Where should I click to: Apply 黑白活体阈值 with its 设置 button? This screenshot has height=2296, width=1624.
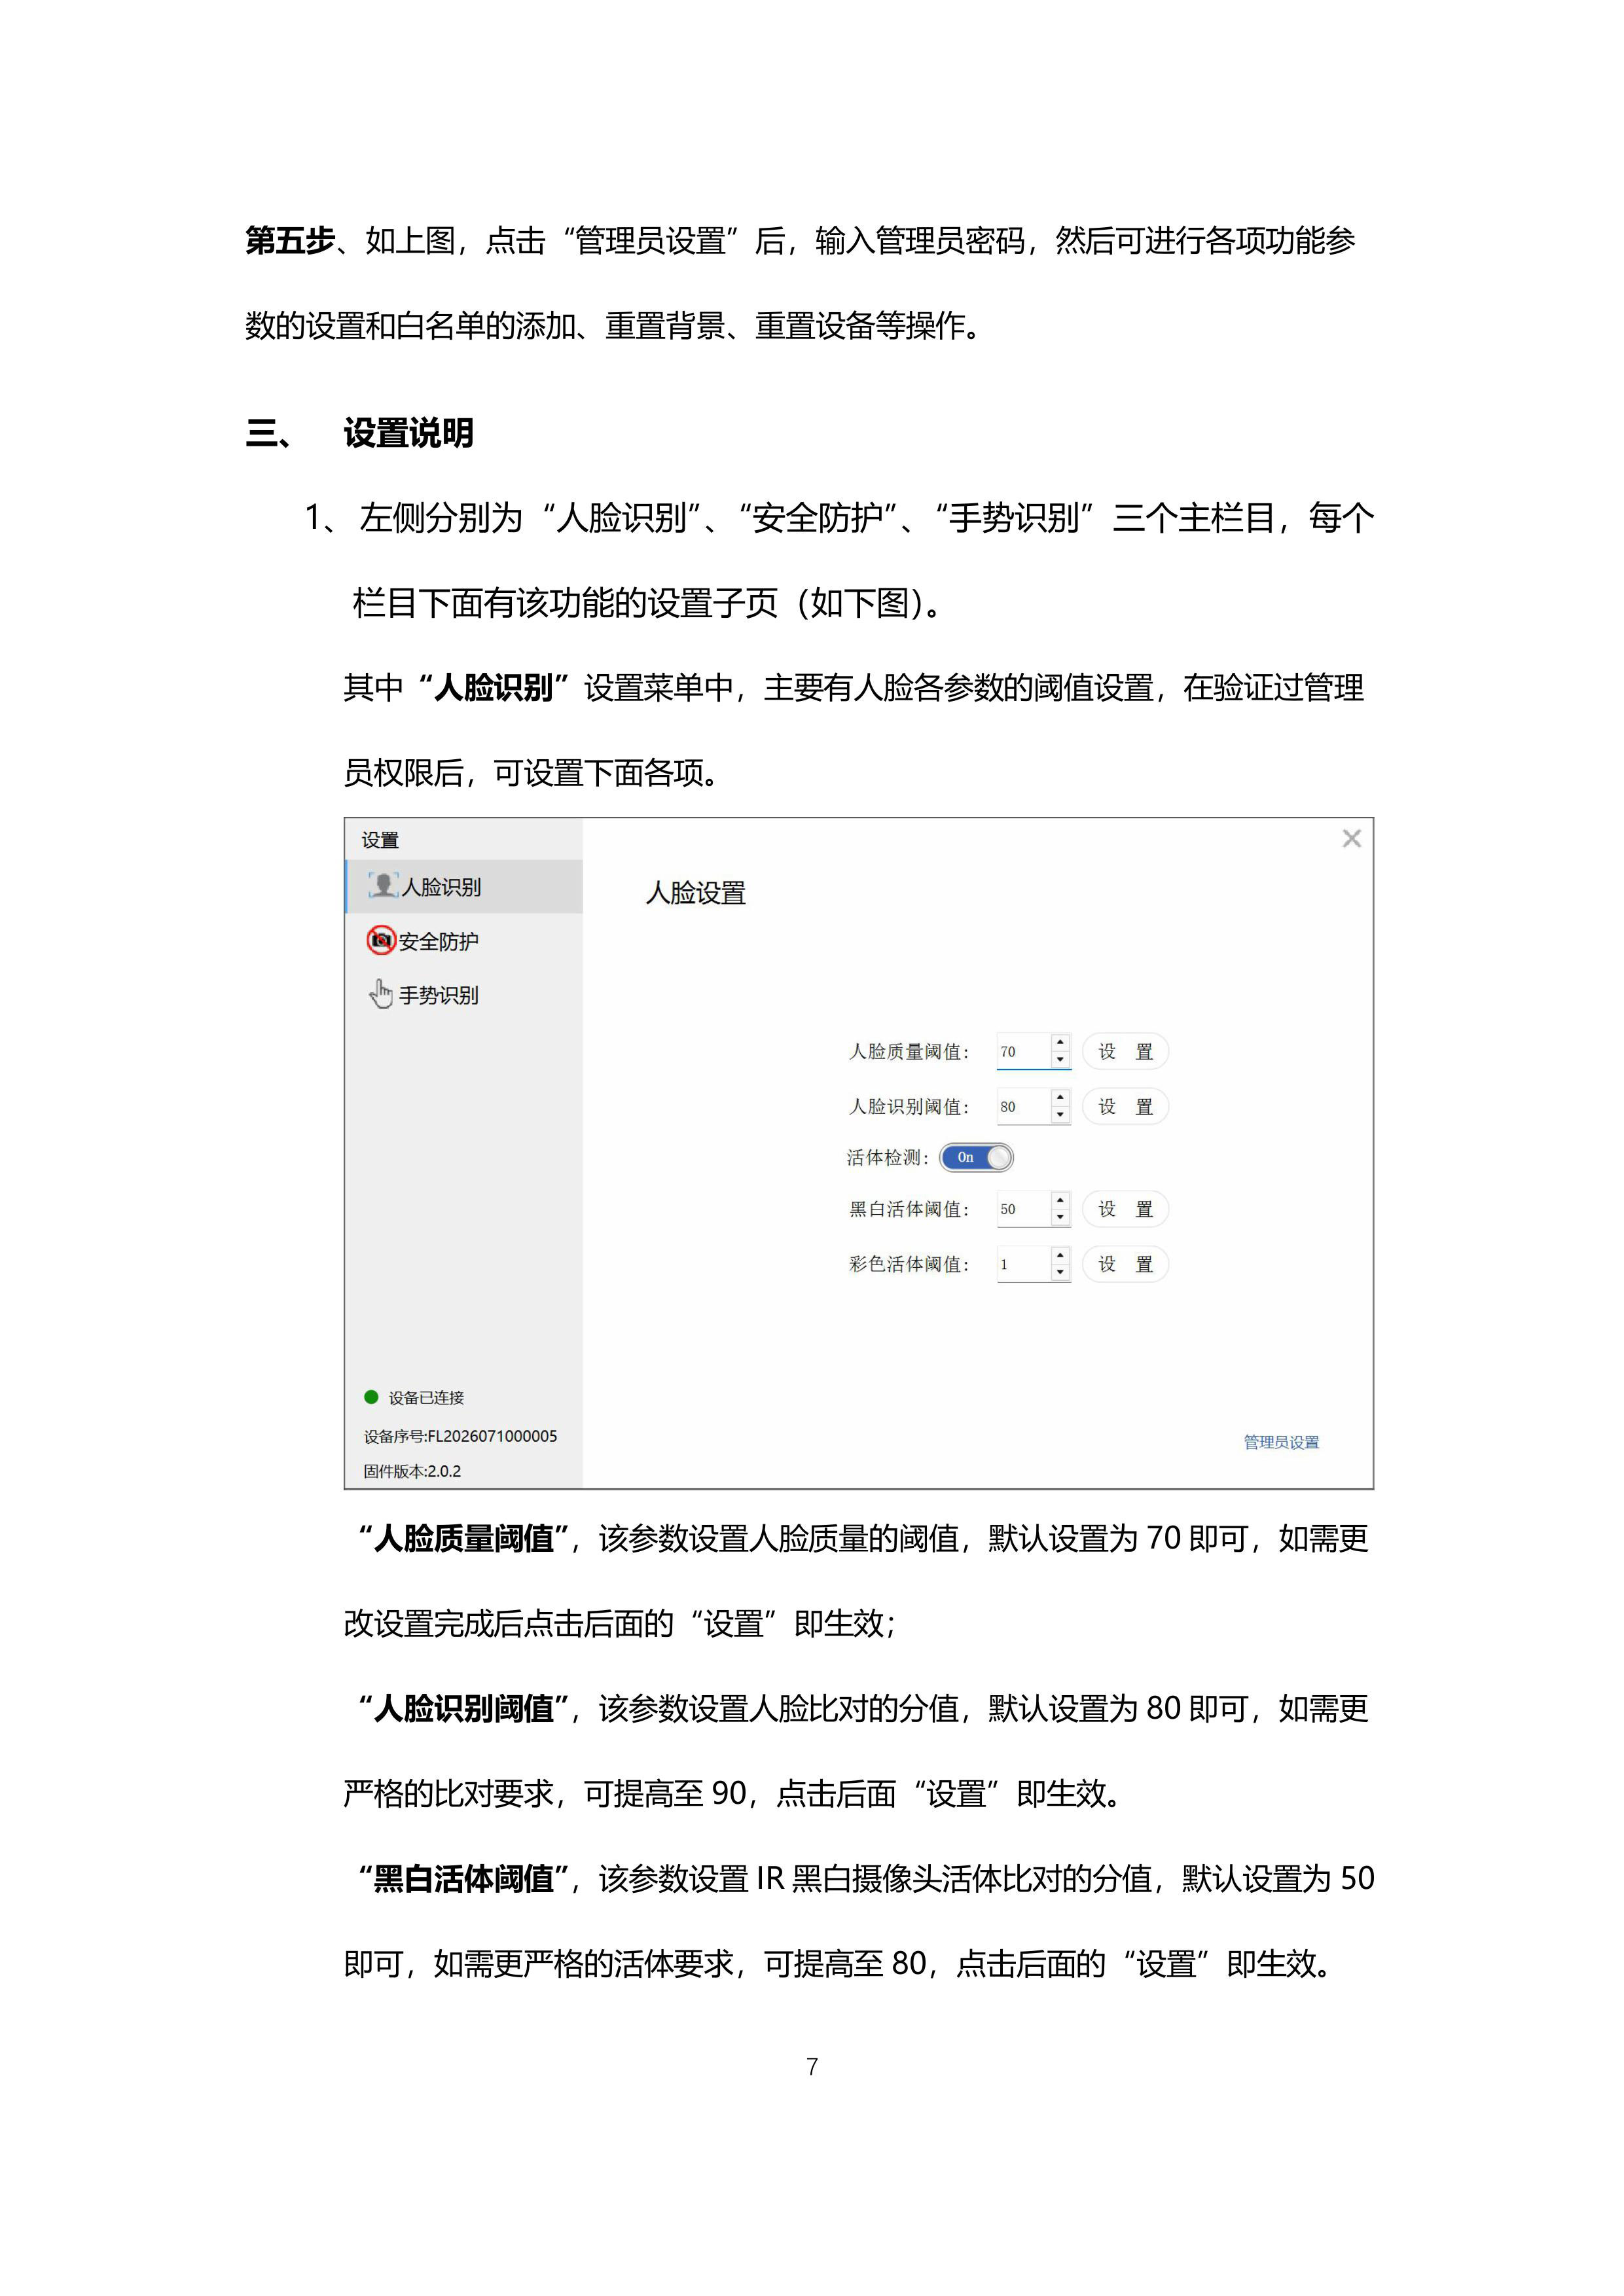[x=1125, y=1209]
